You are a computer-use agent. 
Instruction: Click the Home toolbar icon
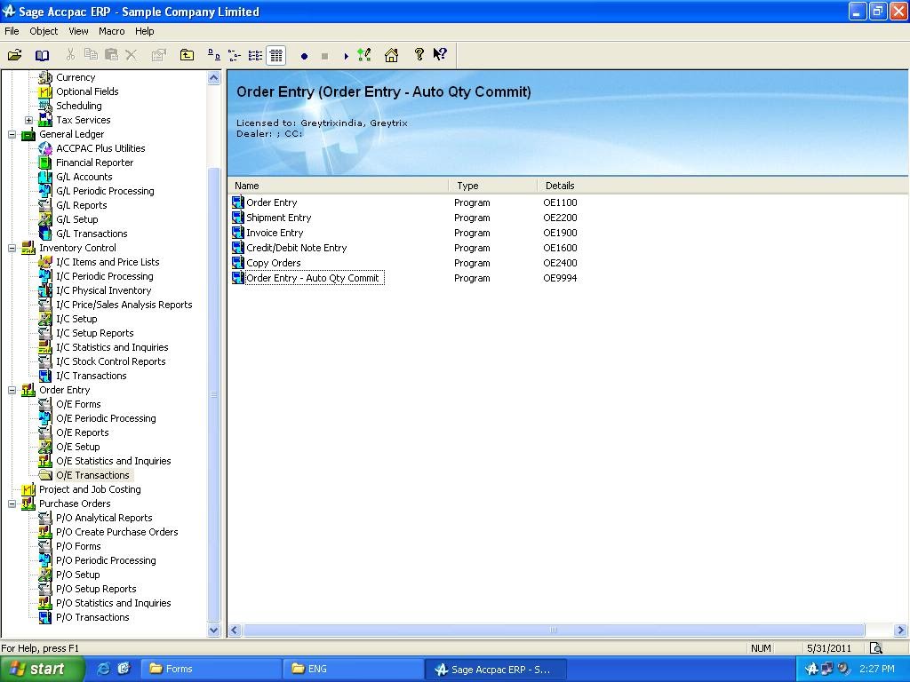point(391,55)
